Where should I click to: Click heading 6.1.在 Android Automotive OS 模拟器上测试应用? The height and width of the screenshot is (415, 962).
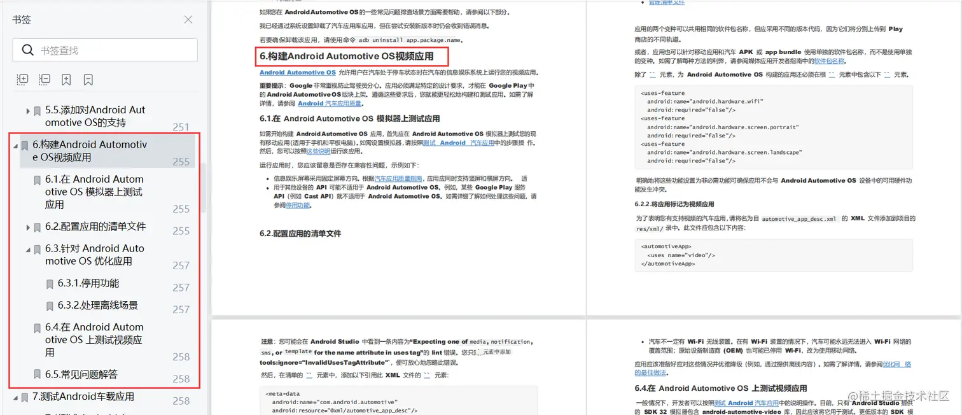coord(350,118)
